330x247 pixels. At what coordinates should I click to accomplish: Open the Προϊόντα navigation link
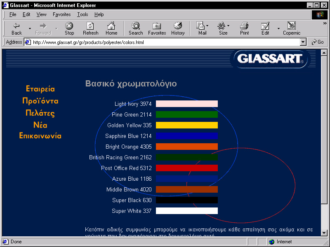[x=40, y=101]
